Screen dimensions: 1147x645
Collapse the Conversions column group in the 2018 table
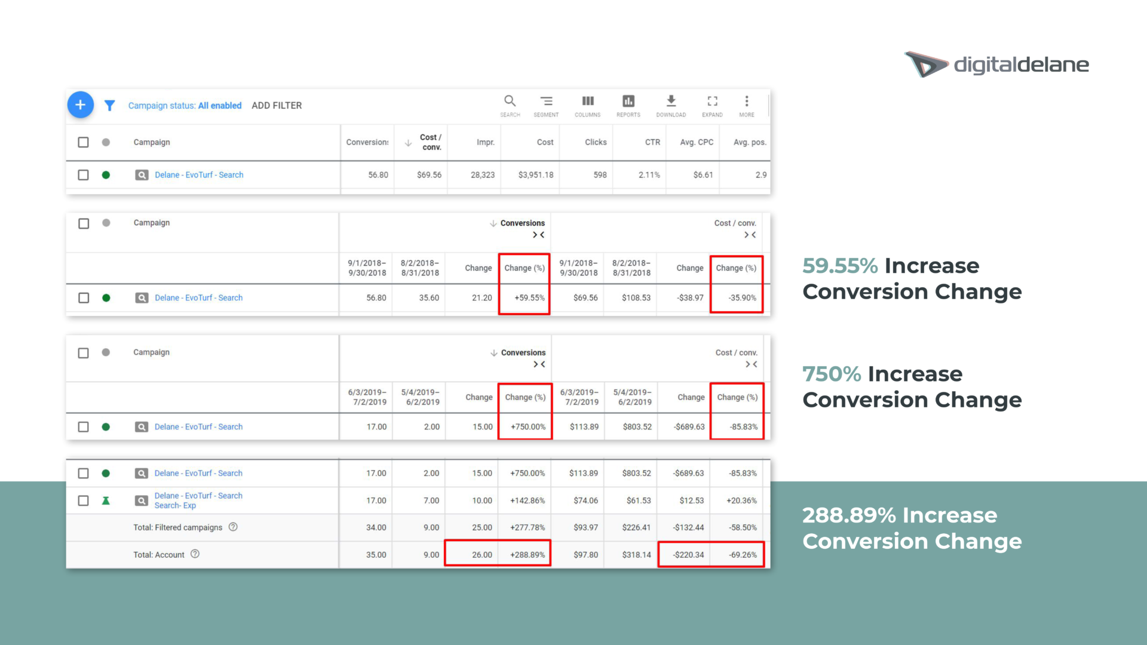[x=539, y=235]
